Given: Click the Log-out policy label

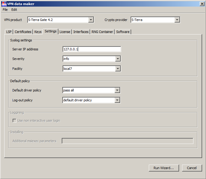Looking at the screenshot, I should coord(22,100).
